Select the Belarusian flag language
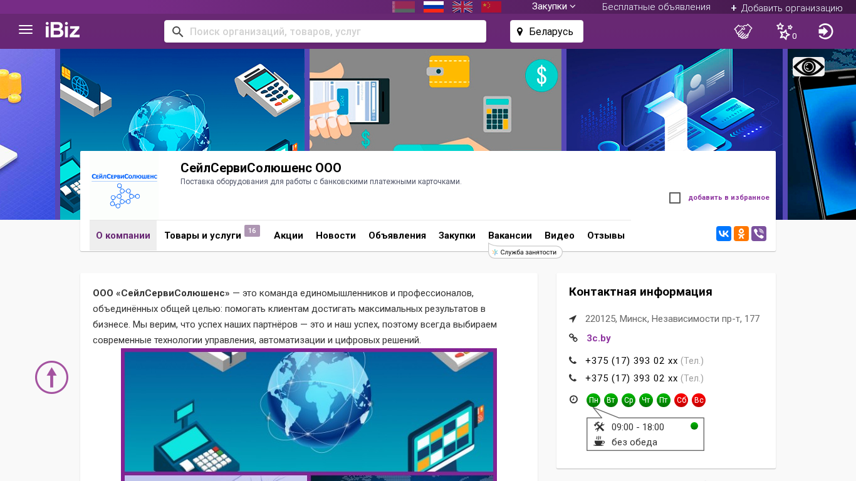 click(x=404, y=7)
